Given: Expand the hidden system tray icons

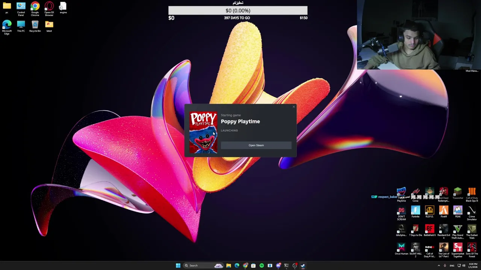Looking at the screenshot, I should pyautogui.click(x=439, y=265).
